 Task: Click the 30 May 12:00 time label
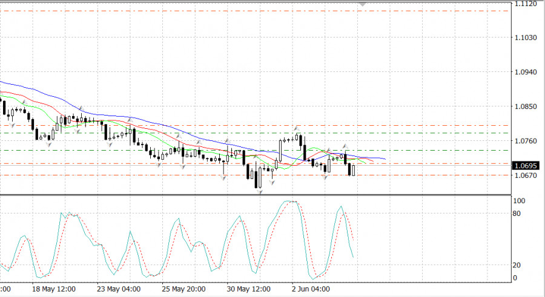tap(248, 289)
